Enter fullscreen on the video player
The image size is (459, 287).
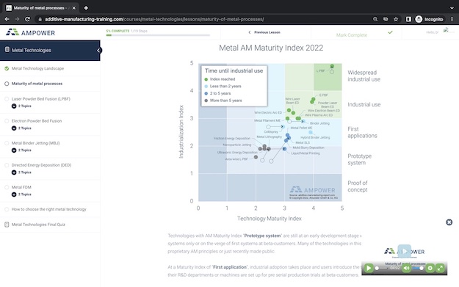440,268
